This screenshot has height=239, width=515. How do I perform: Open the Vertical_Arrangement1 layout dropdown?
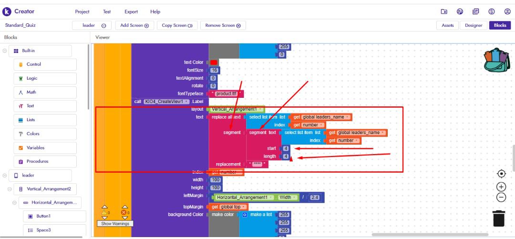237,109
